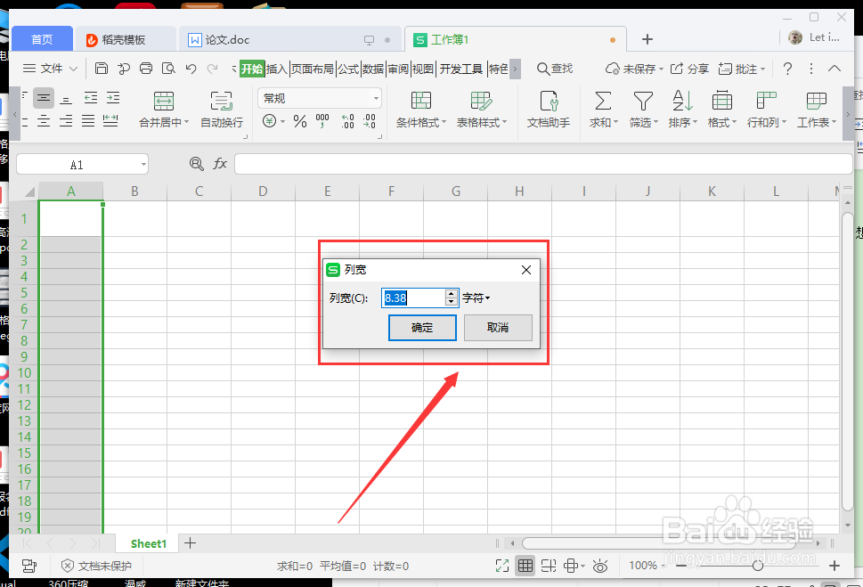Open the 首页 home tab

coord(42,40)
